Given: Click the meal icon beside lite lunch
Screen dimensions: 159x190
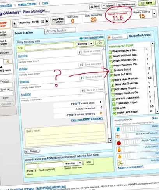Looking at the screenshot, I should point(114,109).
